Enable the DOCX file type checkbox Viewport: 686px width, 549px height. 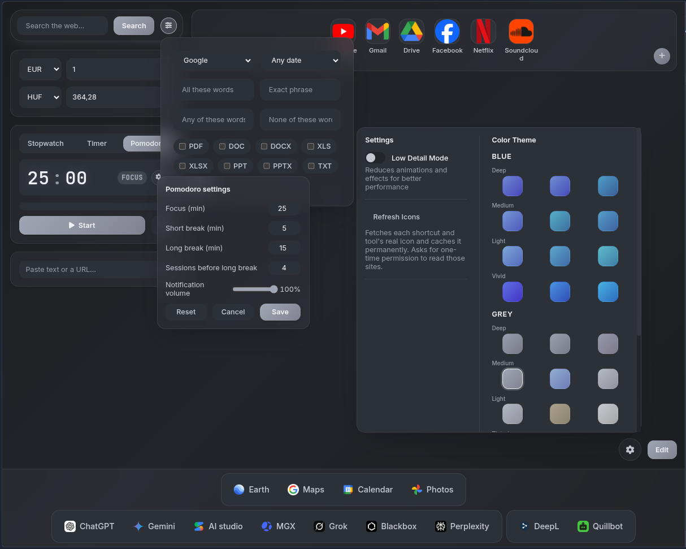point(264,146)
